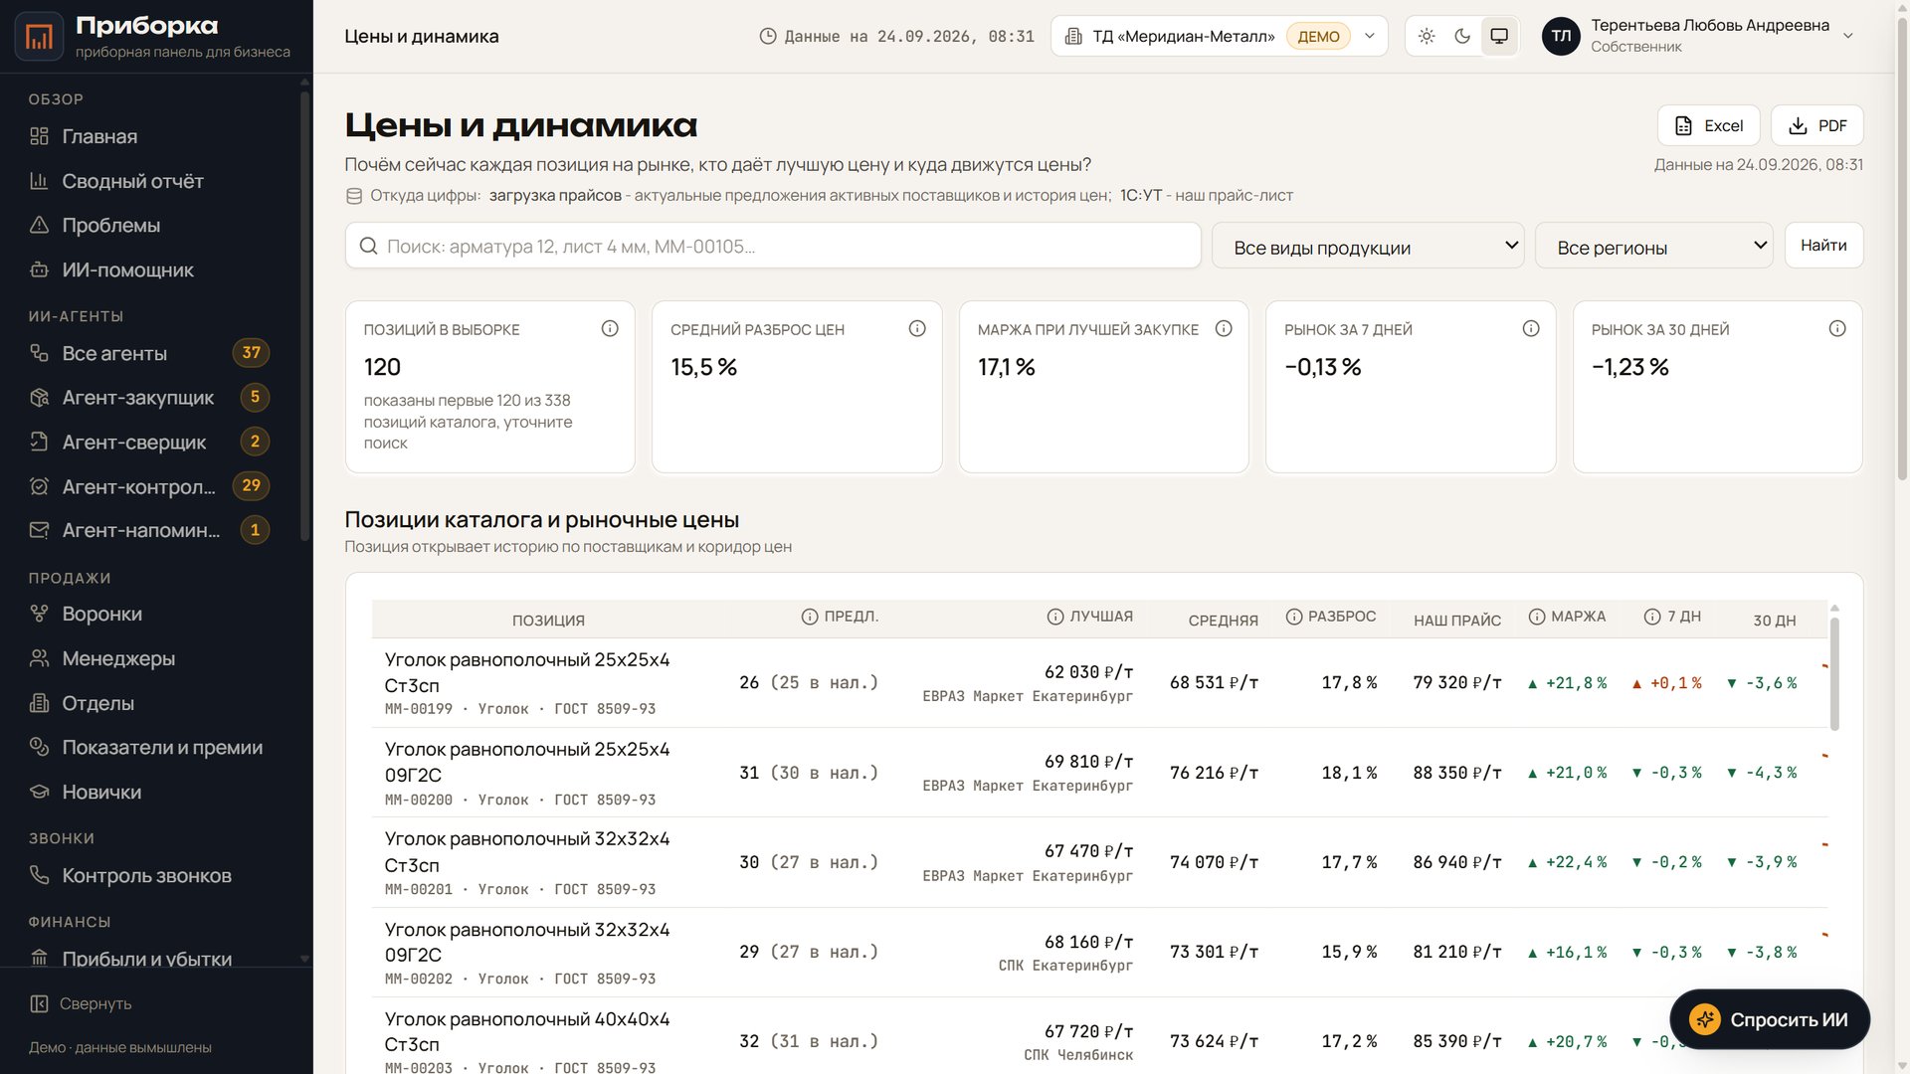Click the Новички graduation cap icon
This screenshot has height=1074, width=1910.
point(39,792)
